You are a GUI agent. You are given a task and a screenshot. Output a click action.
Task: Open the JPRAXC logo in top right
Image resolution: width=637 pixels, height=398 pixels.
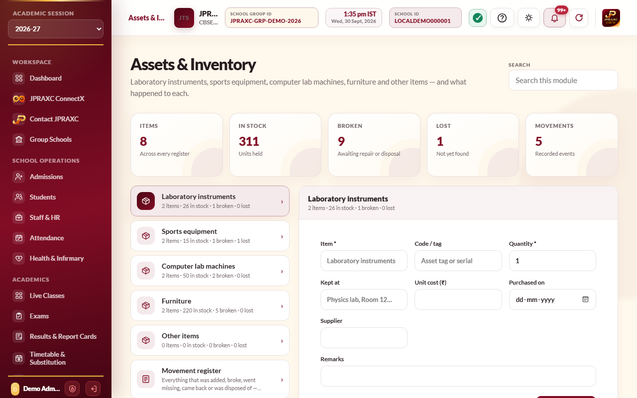(x=611, y=18)
